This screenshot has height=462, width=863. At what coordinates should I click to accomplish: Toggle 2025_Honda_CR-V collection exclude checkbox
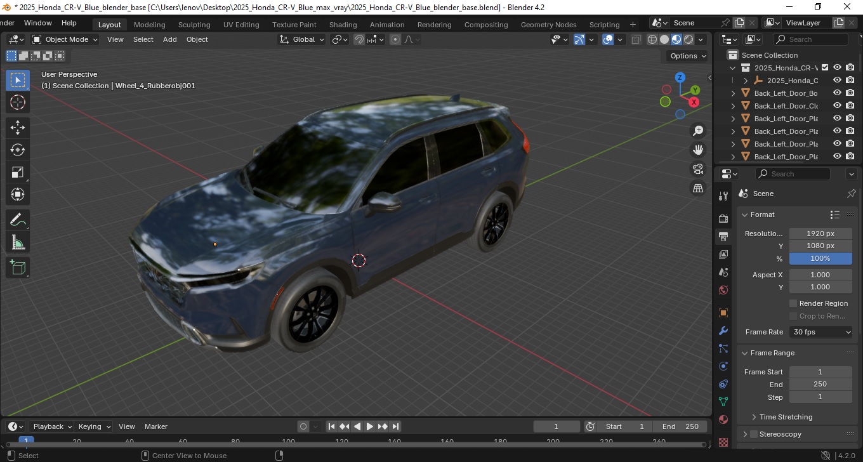point(825,67)
